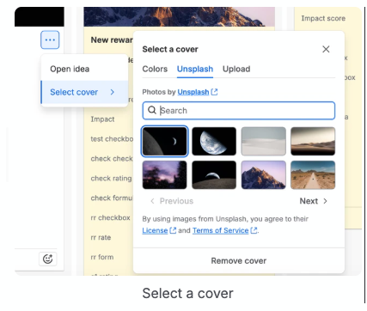Pick the desert road photo thumbnail

point(313,175)
